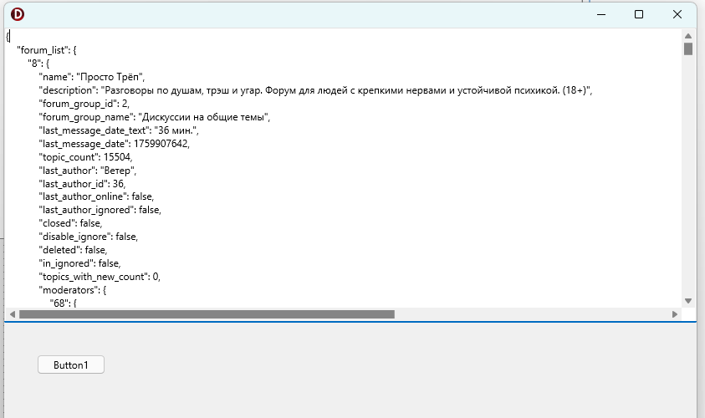Click the horizontal scrollbar right arrow
705x418 pixels.
675,314
